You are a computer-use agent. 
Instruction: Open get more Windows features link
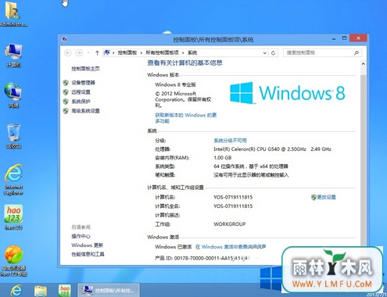tap(185, 118)
